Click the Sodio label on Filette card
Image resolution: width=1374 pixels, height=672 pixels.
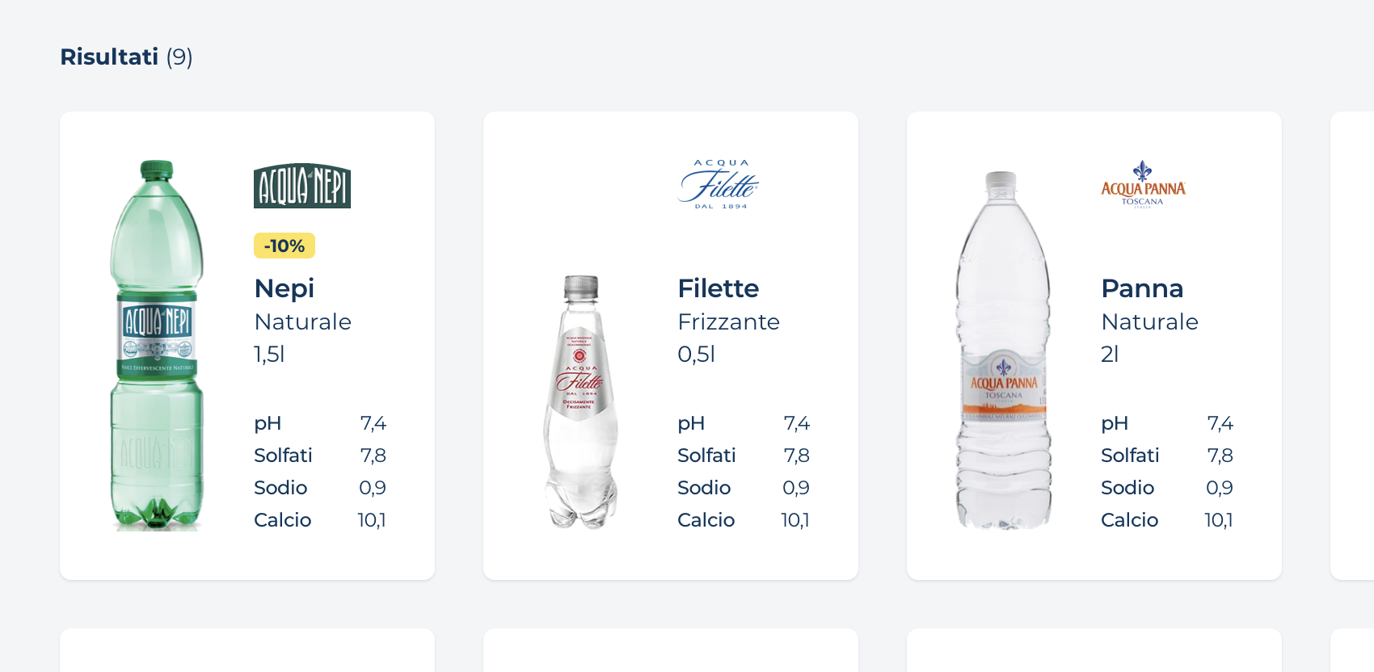coord(704,488)
